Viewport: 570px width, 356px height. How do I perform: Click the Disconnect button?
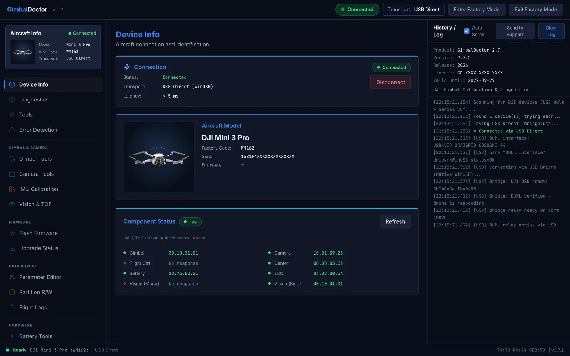(391, 82)
